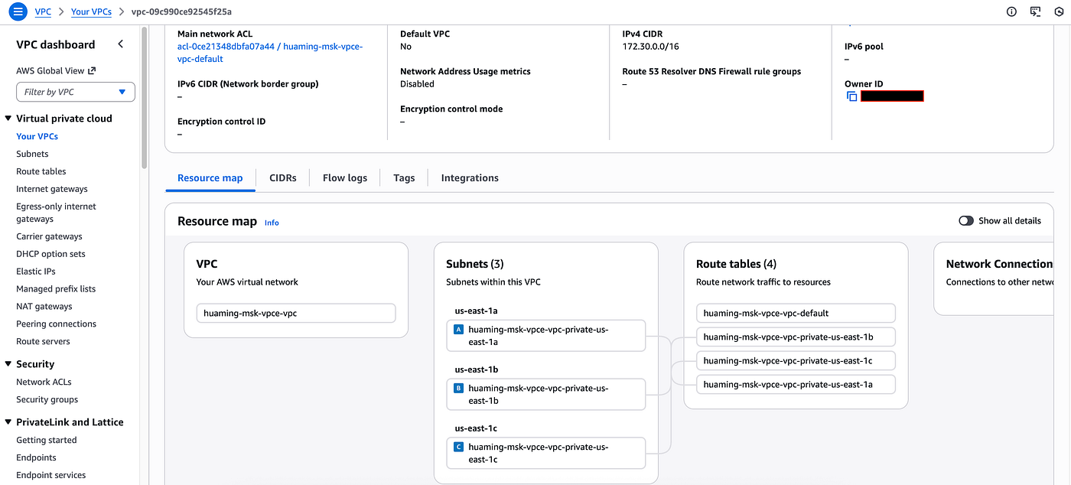This screenshot has height=485, width=1071.
Task: Click the info circle icon in top bar
Action: (x=1012, y=12)
